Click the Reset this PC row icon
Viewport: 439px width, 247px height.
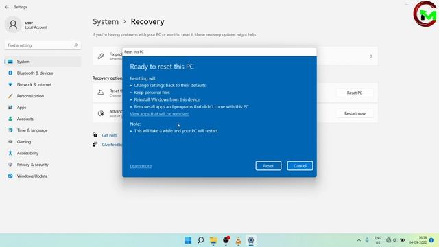(x=101, y=93)
